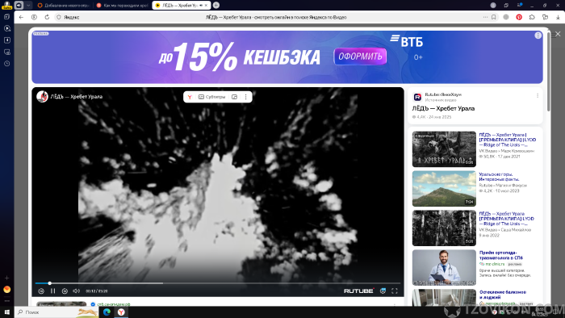Open the three-dot menu next to Rutube source
The width and height of the screenshot is (565, 318).
(538, 96)
